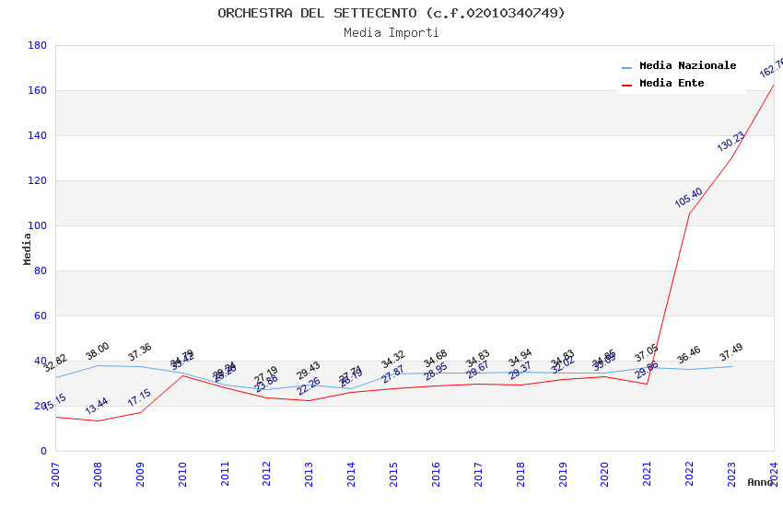Viewport: 783px width, 506px height.
Task: Click the 60 y-axis tick label
Action: click(x=41, y=316)
